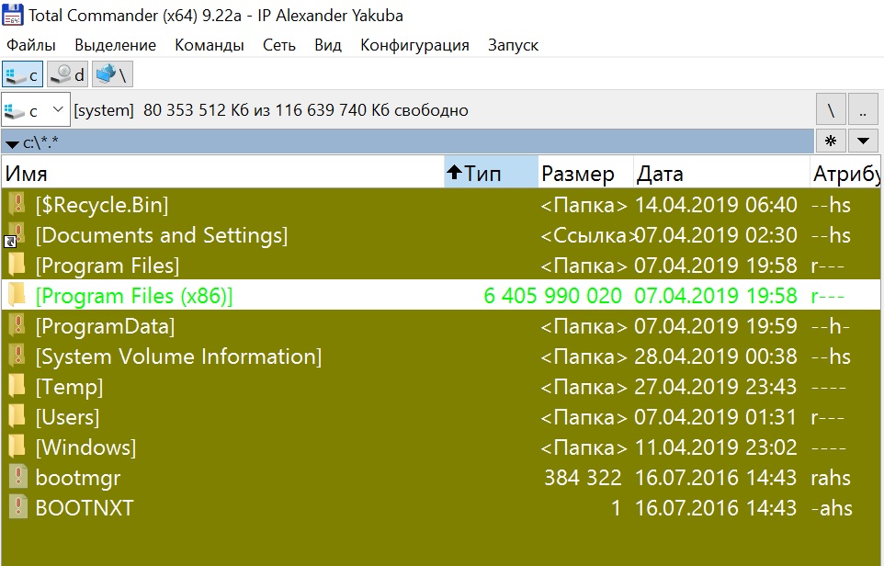
Task: Click the Program Files (x86) folder icon
Action: coord(17,295)
